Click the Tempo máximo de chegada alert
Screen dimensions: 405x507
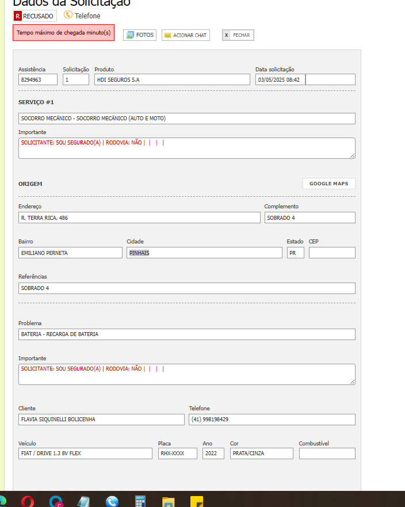[63, 33]
